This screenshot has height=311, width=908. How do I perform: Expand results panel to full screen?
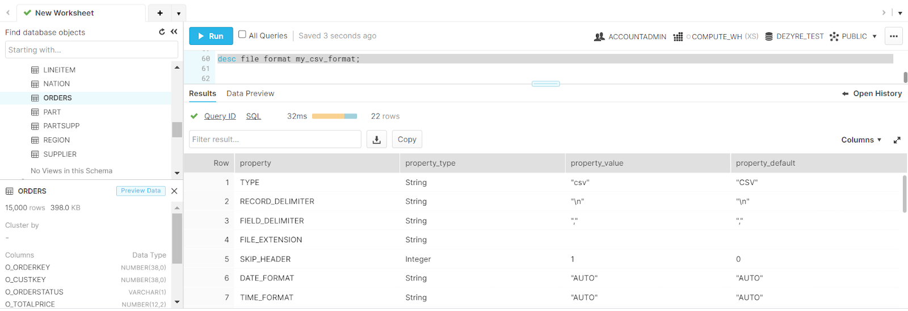click(x=897, y=140)
